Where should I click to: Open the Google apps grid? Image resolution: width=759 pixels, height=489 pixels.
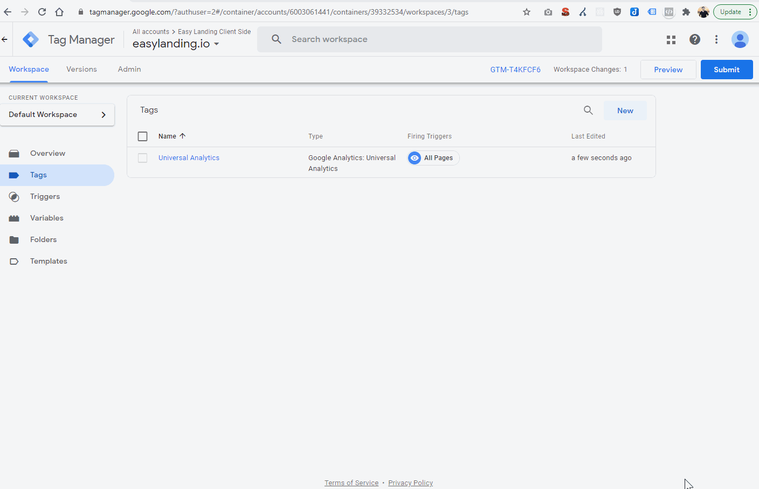(x=671, y=39)
